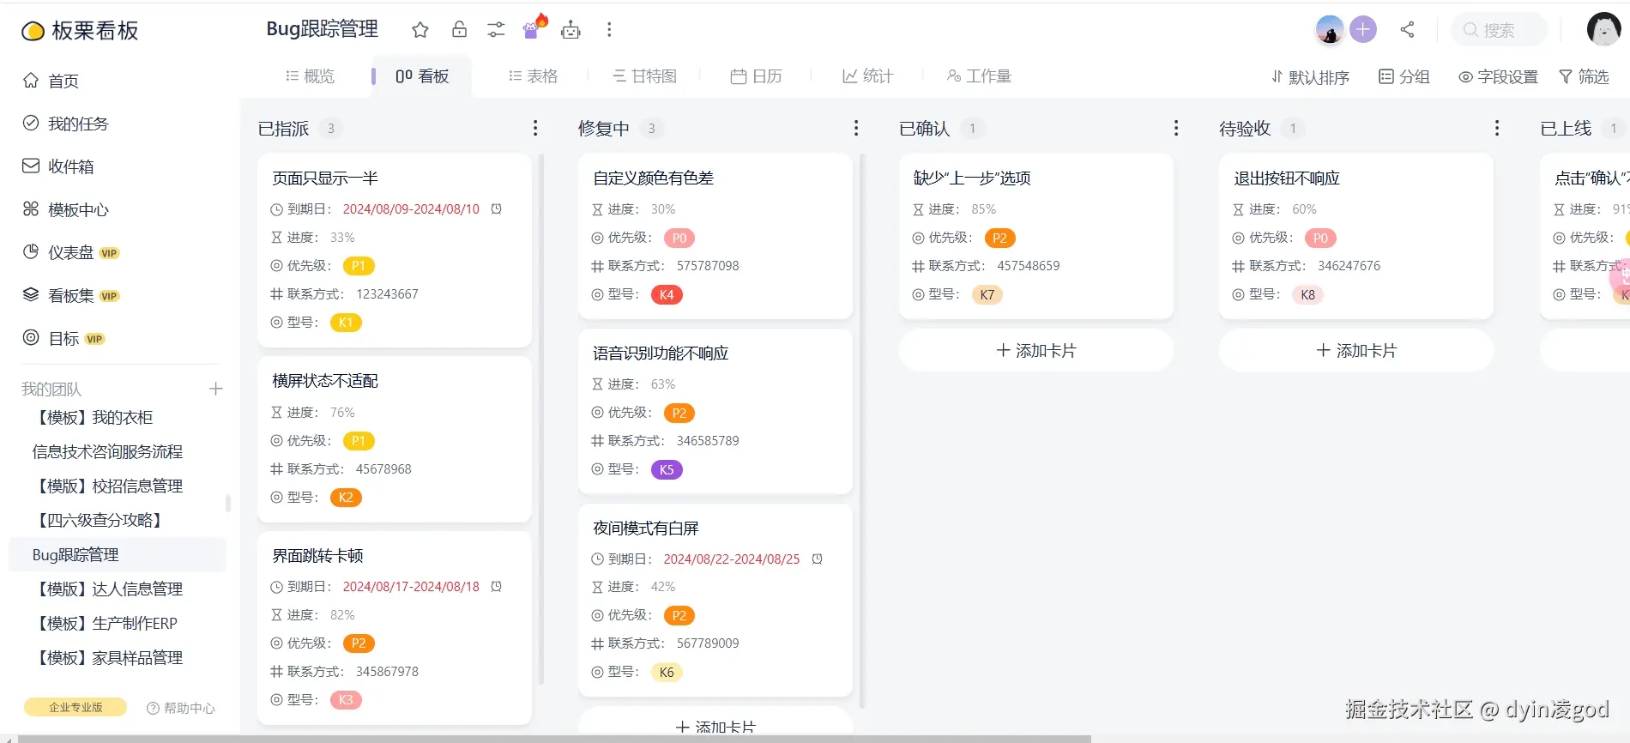Click K4 red model tag
Viewport: 1630px width, 743px height.
(667, 294)
